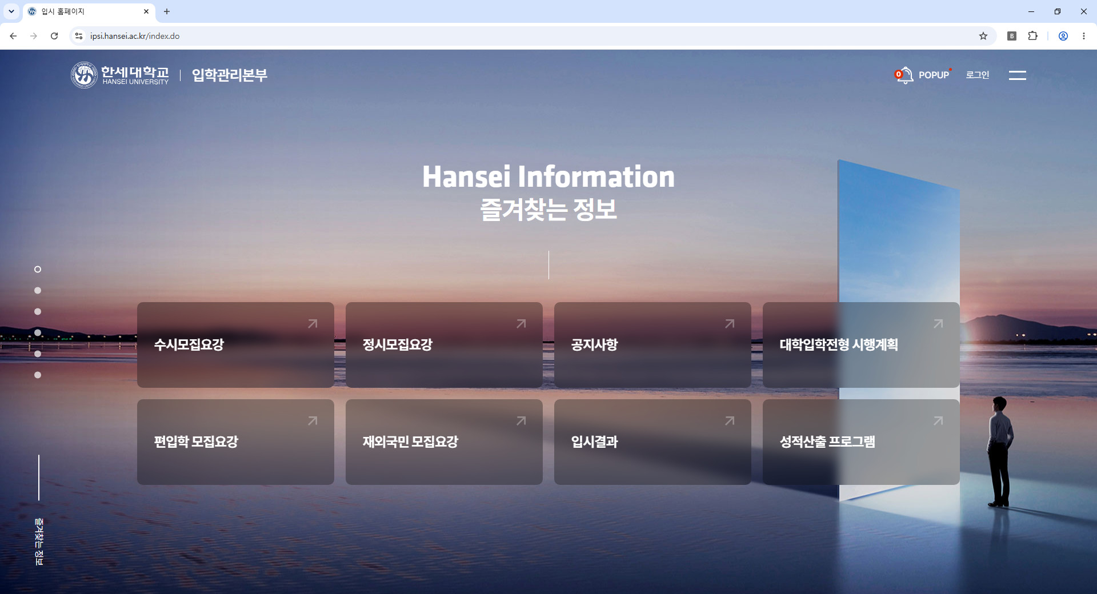Click arrow icon on 성적산출 프로그램 card
Image resolution: width=1097 pixels, height=594 pixels.
(x=938, y=421)
